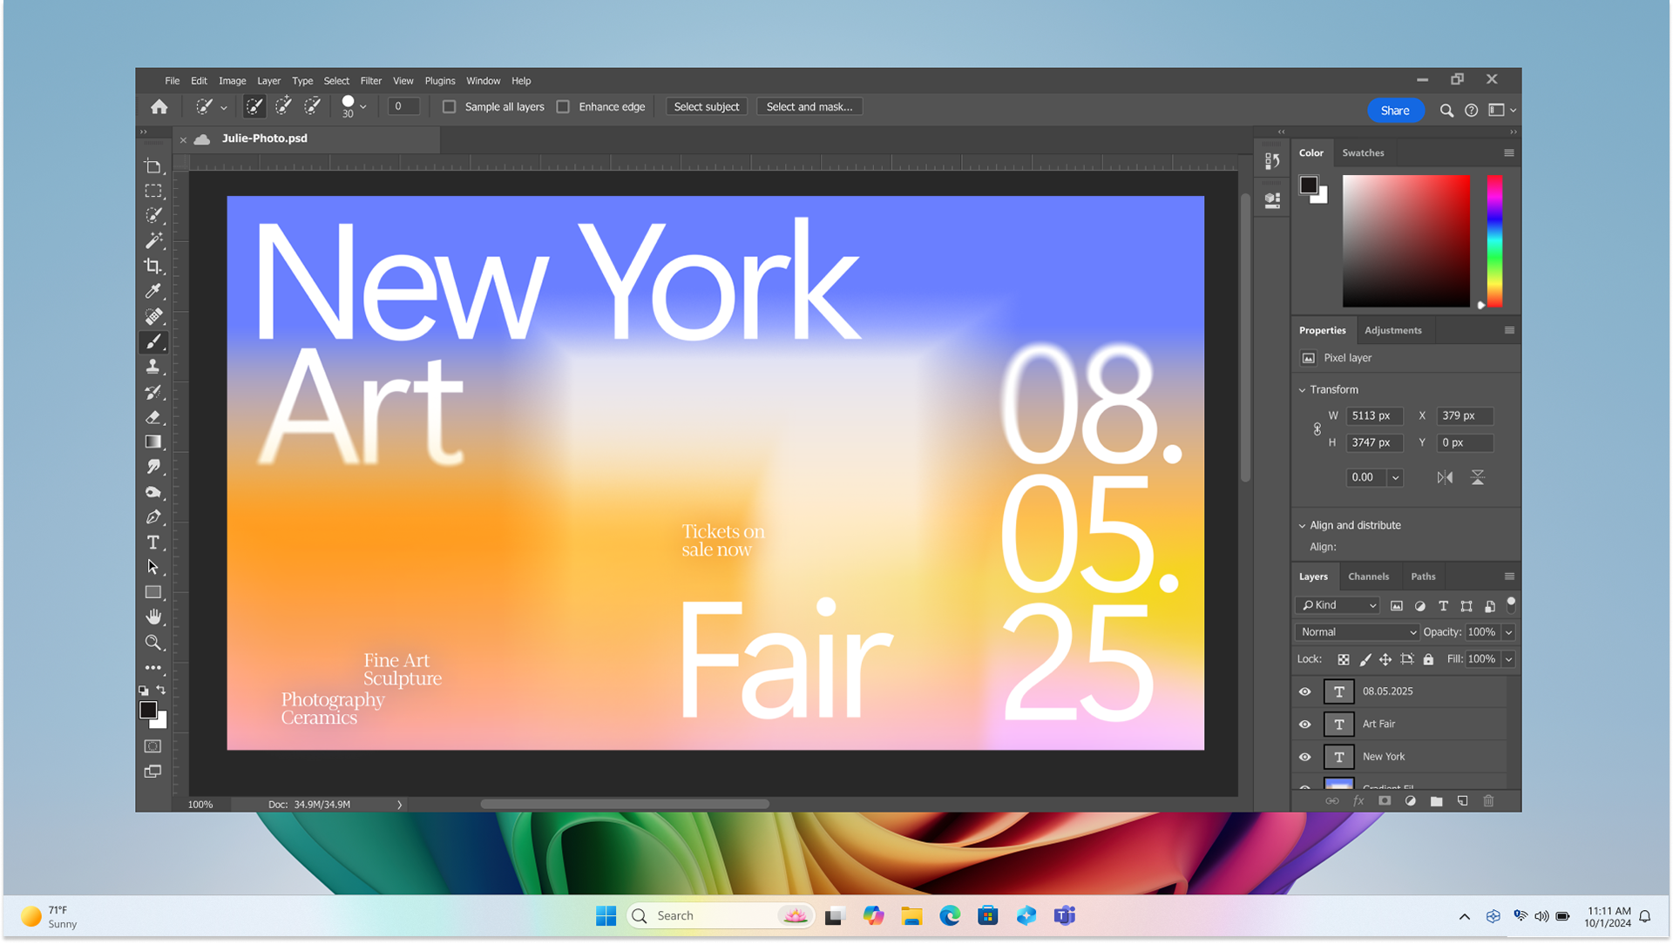Image resolution: width=1673 pixels, height=944 pixels.
Task: Select the Brush tool in the toolbar
Action: 153,341
